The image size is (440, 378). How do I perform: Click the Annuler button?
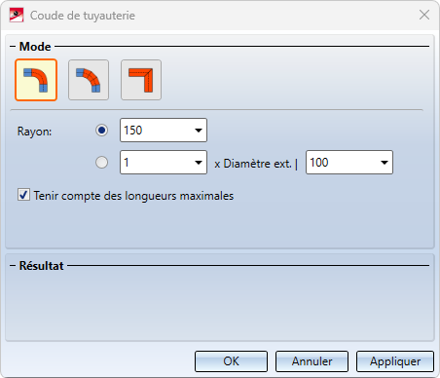pyautogui.click(x=312, y=361)
